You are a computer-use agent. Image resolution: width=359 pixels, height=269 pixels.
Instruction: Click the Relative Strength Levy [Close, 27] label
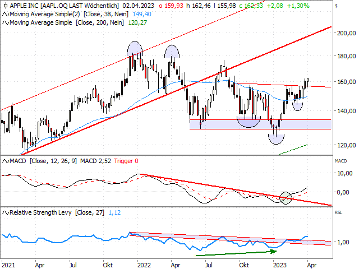click(57, 212)
